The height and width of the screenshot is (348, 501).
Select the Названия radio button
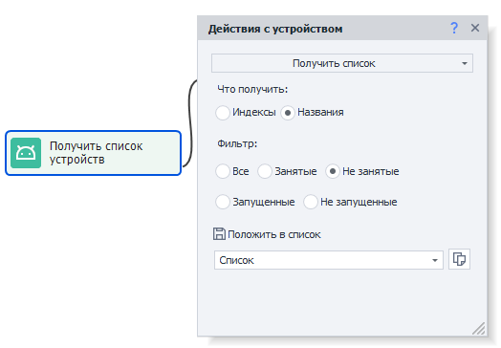(x=288, y=113)
